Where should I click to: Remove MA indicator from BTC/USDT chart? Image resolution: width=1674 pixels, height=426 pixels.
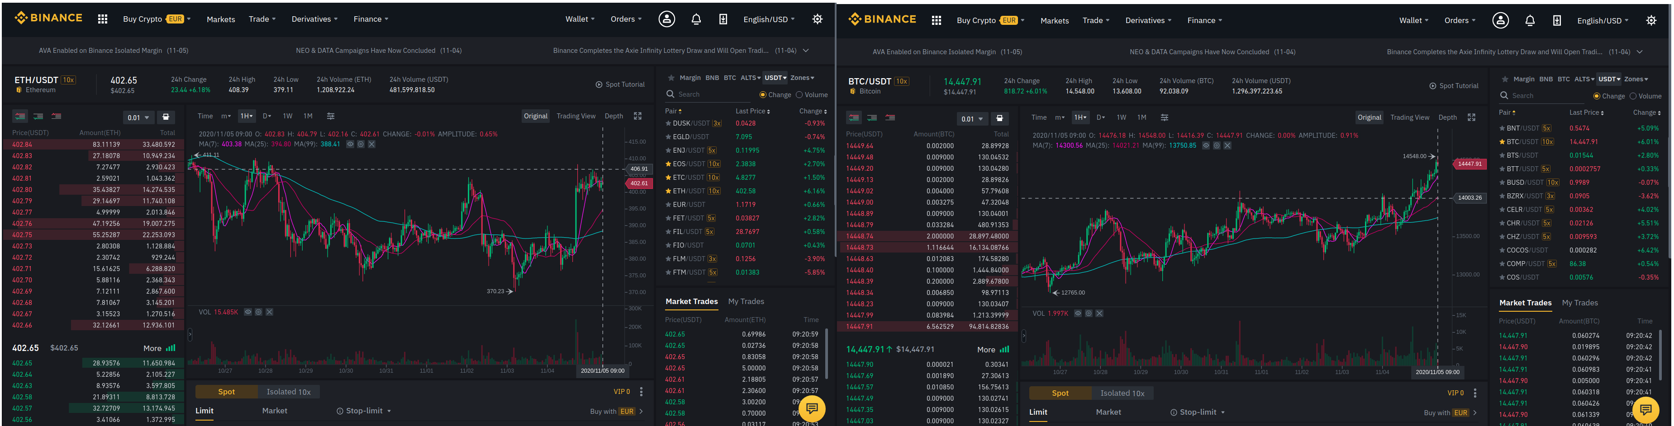click(1227, 145)
